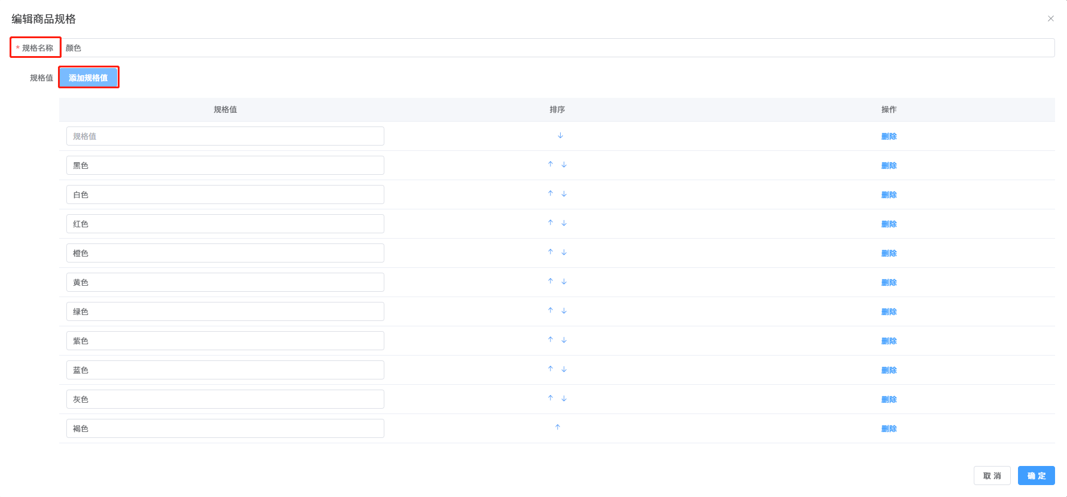The height and width of the screenshot is (497, 1067).
Task: Focus the 规格名称 input containing 颜色
Action: 557,48
